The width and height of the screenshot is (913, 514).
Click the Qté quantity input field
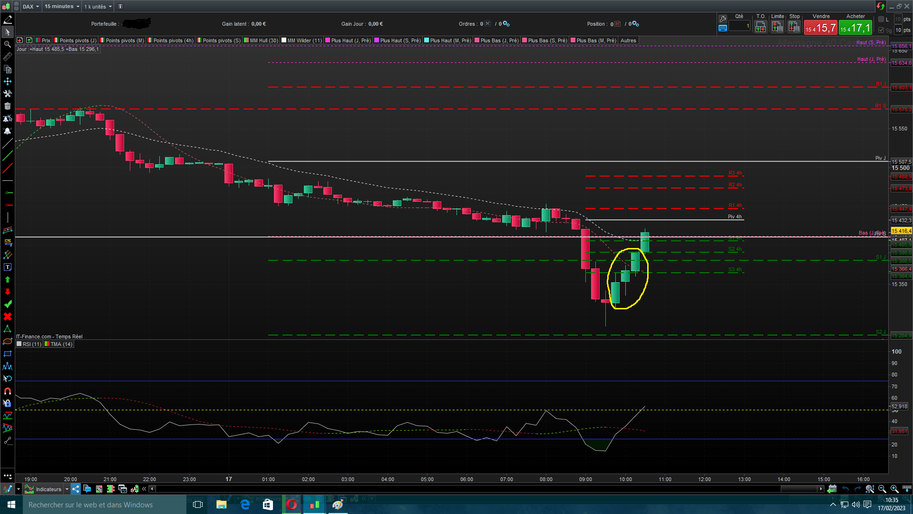coord(739,26)
